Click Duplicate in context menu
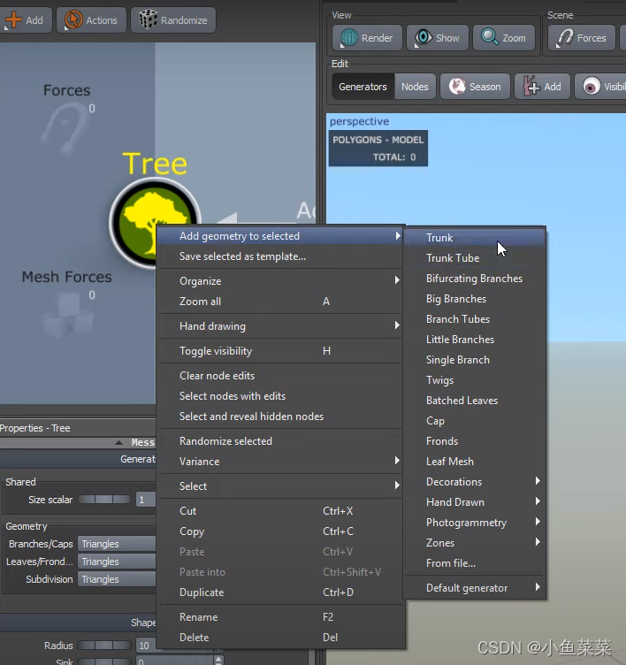The height and width of the screenshot is (665, 626). pyautogui.click(x=280, y=592)
